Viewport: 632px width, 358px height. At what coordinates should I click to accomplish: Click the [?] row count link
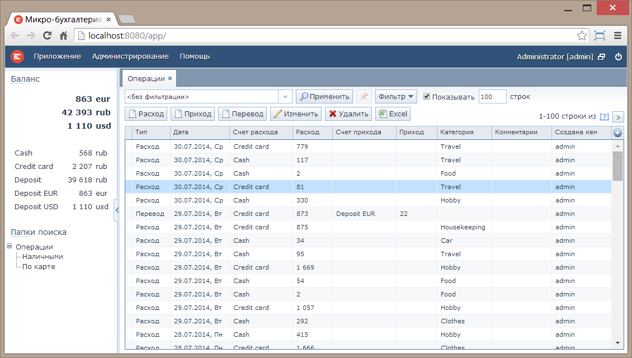click(x=604, y=116)
